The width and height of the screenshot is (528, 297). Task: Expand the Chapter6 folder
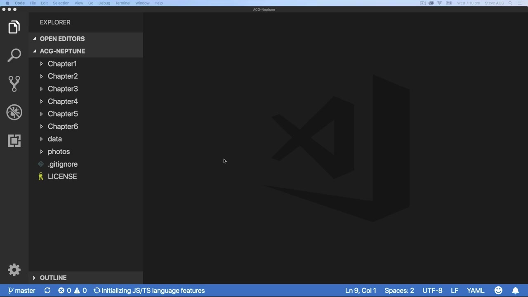point(41,127)
